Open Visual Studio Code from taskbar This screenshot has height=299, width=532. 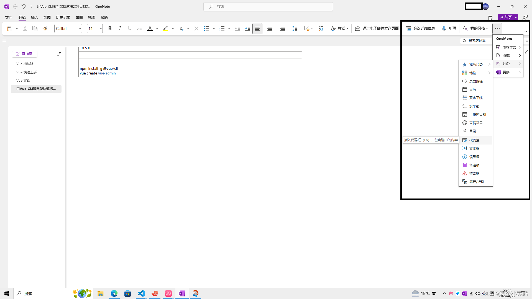point(141,293)
